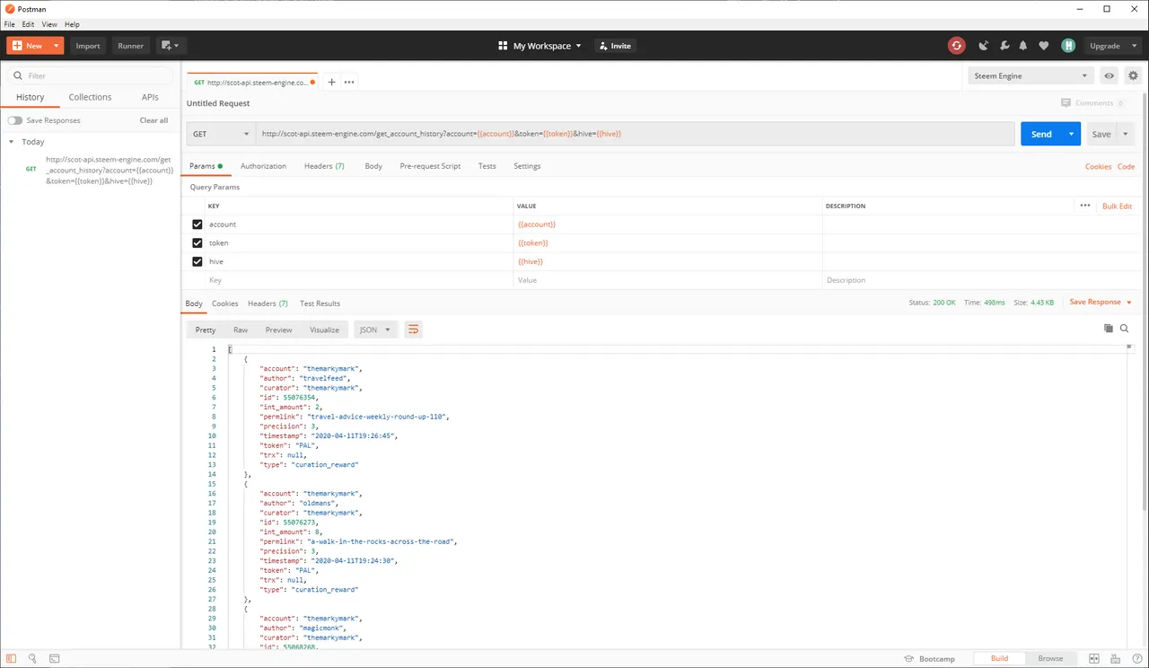Open the My Workspace dropdown
This screenshot has width=1149, height=668.
539,46
